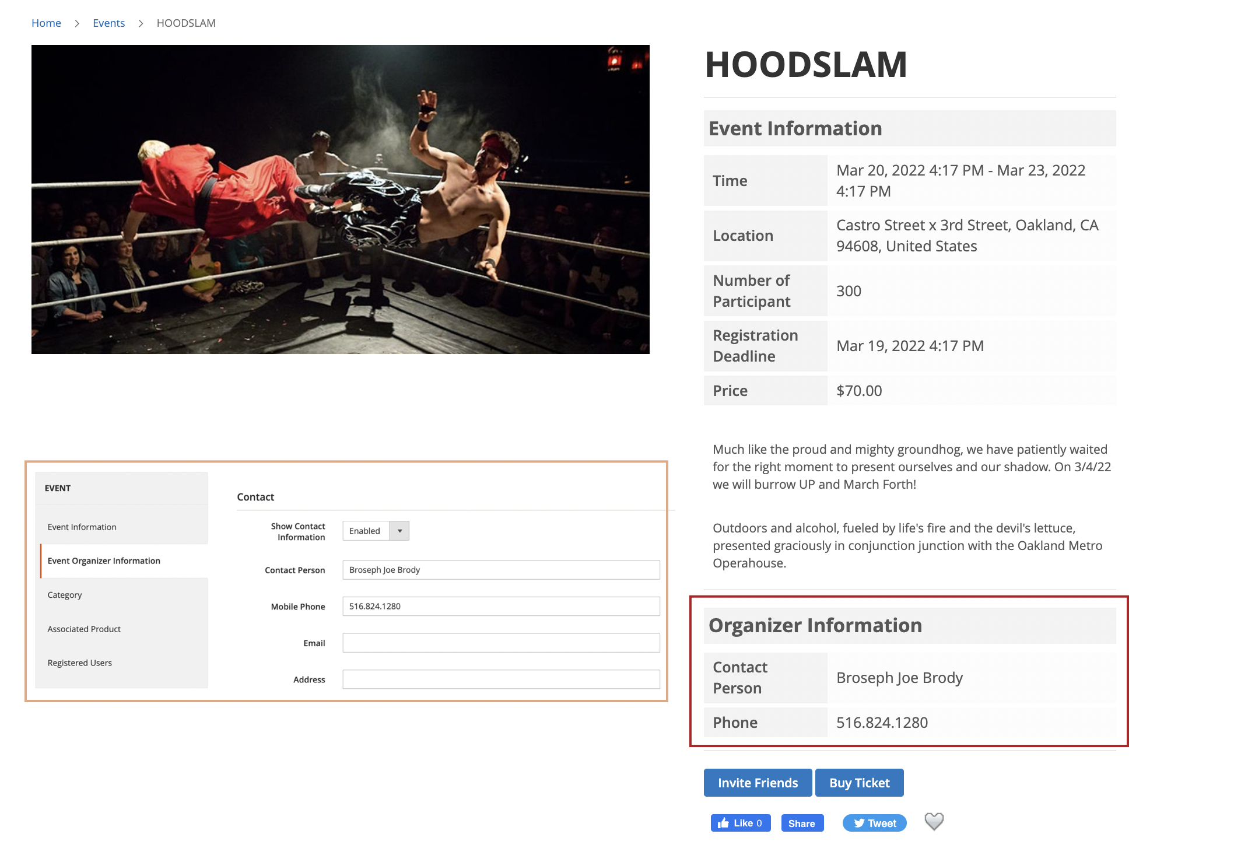Open the Registered Users tab
The height and width of the screenshot is (848, 1248).
click(79, 663)
